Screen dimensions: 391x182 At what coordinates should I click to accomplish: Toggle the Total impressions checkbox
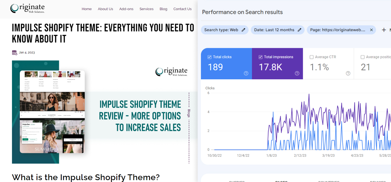point(260,57)
